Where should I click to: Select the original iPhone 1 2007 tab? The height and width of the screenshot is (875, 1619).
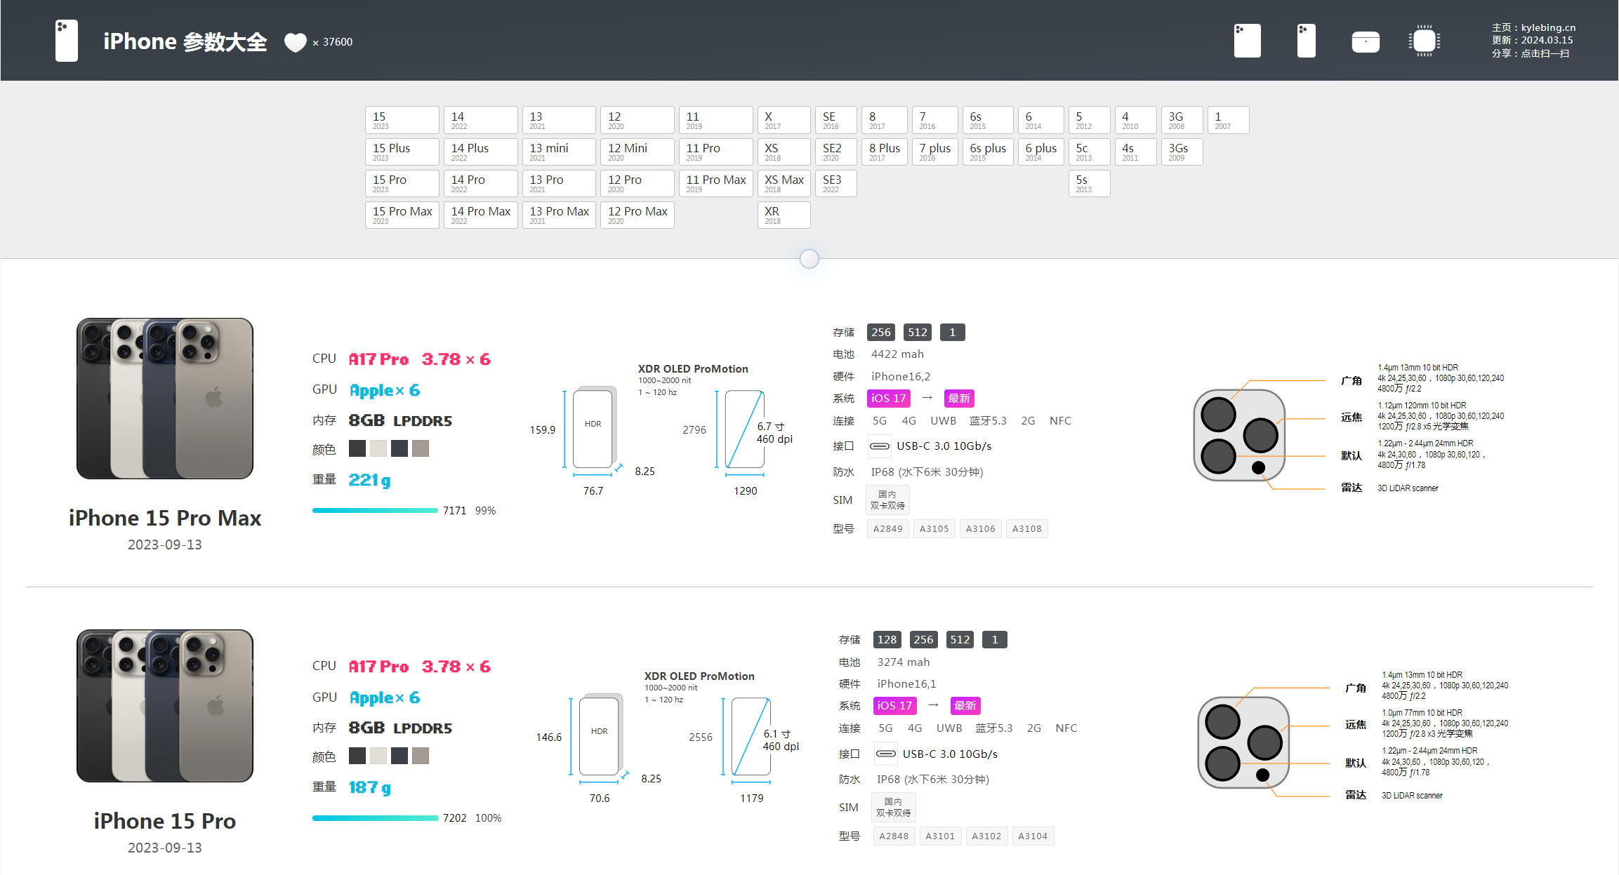click(x=1229, y=120)
